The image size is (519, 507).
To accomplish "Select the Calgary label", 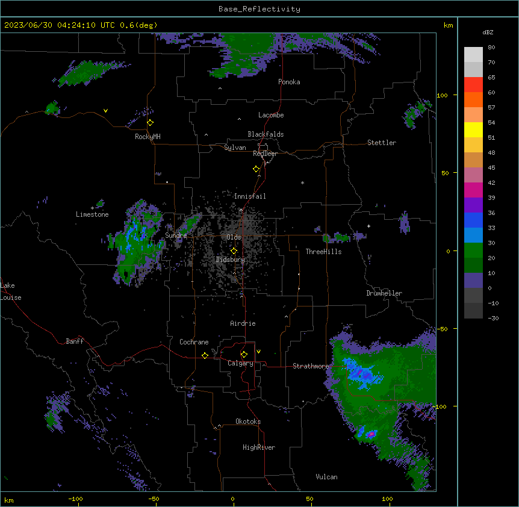I will click(240, 363).
